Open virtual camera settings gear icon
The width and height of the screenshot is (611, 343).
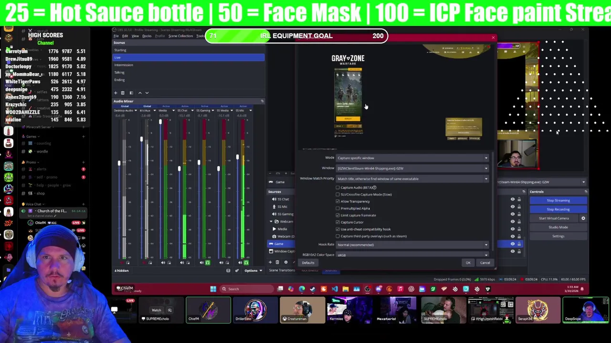[583, 218]
